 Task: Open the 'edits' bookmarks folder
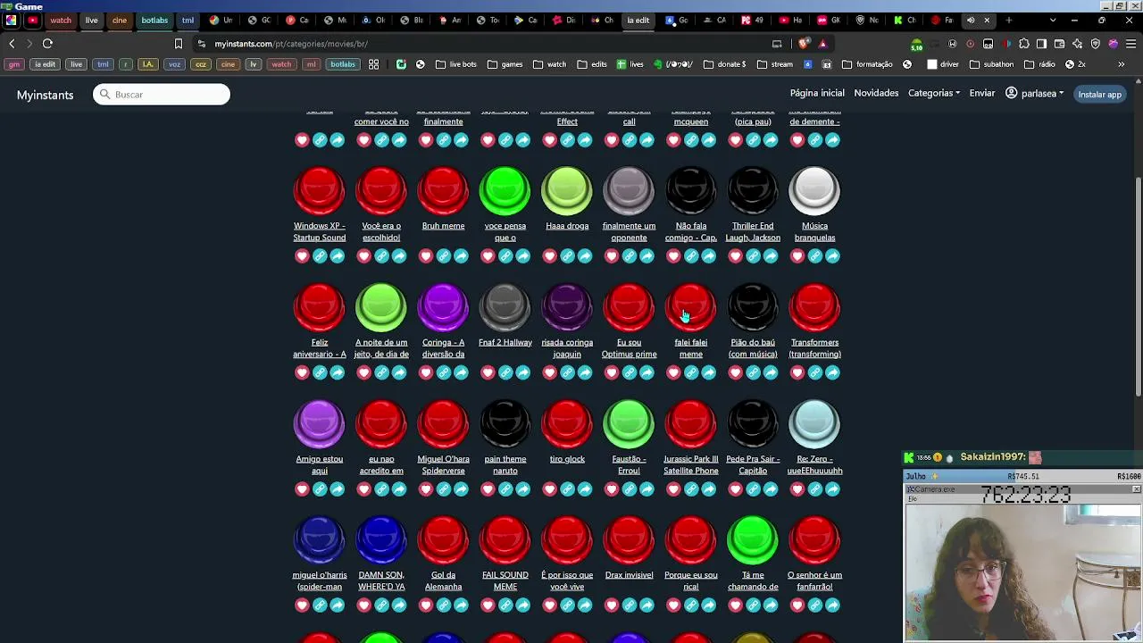click(592, 64)
